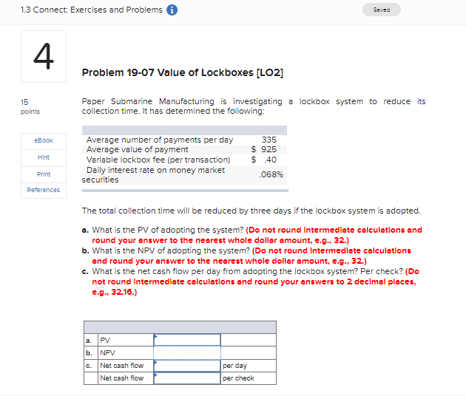
Task: Click the Print link
Action: (x=44, y=174)
